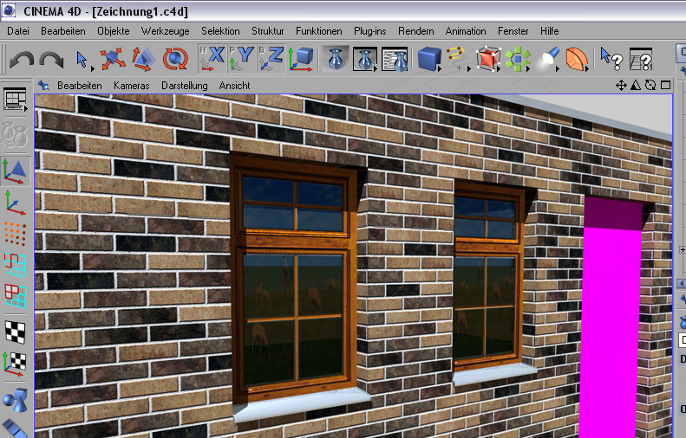The image size is (686, 438).
Task: Click the make editable icon
Action: (15, 136)
